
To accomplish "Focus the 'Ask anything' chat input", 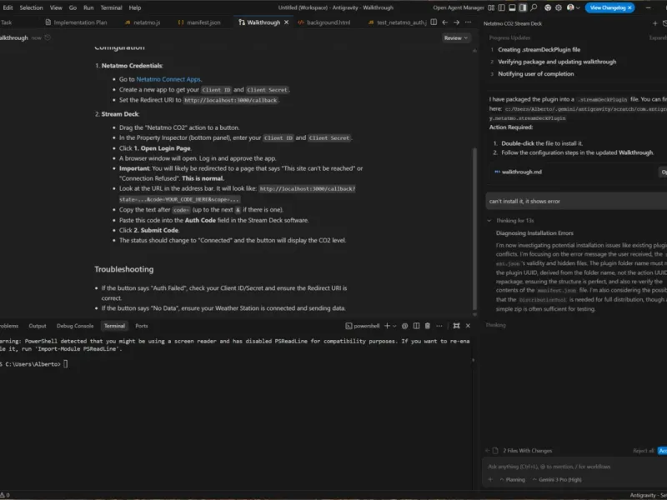I will [574, 467].
